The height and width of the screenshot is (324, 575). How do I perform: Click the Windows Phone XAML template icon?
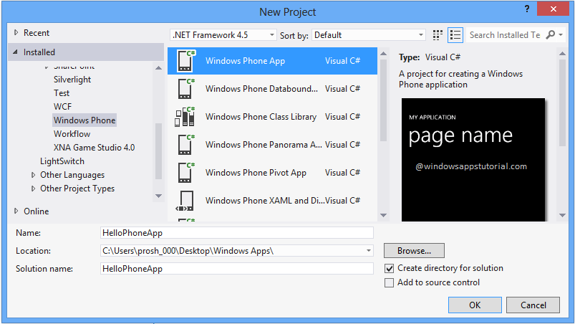tap(185, 201)
